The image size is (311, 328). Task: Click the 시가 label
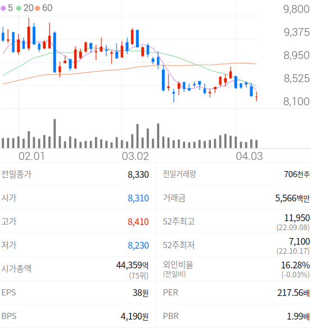point(9,198)
